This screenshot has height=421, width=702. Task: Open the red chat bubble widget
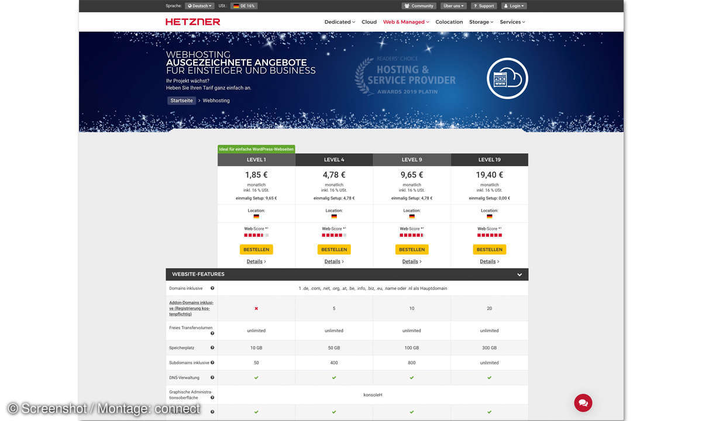[583, 402]
